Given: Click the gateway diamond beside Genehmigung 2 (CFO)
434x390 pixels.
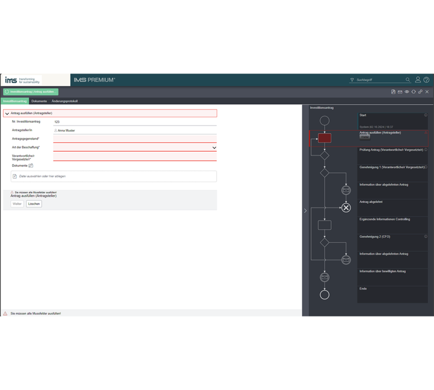Looking at the screenshot, I should coord(324,242).
